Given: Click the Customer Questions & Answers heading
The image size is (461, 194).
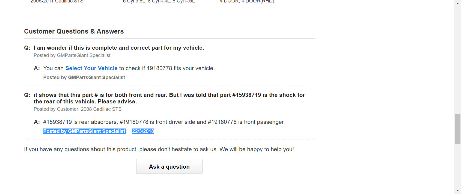Looking at the screenshot, I should pos(74,31).
